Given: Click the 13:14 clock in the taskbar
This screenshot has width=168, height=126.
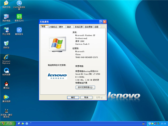Looking at the screenshot, I should [x=163, y=124].
